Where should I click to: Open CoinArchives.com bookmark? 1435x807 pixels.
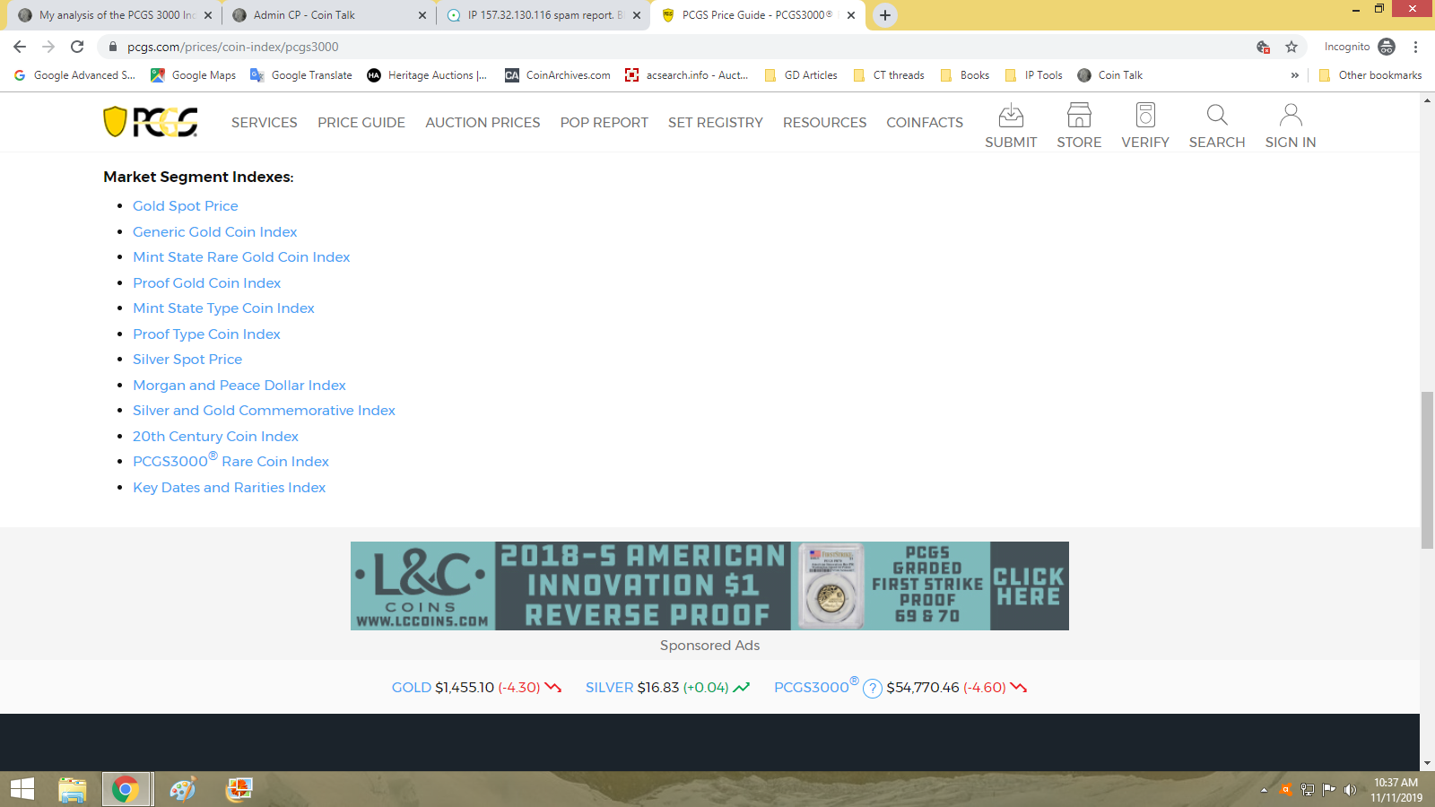coord(558,75)
